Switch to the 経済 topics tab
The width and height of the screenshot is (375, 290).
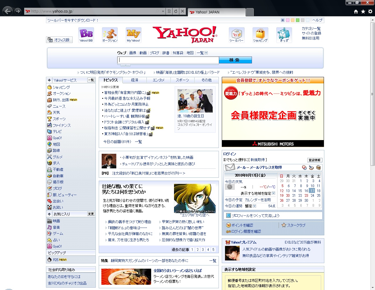point(134,80)
